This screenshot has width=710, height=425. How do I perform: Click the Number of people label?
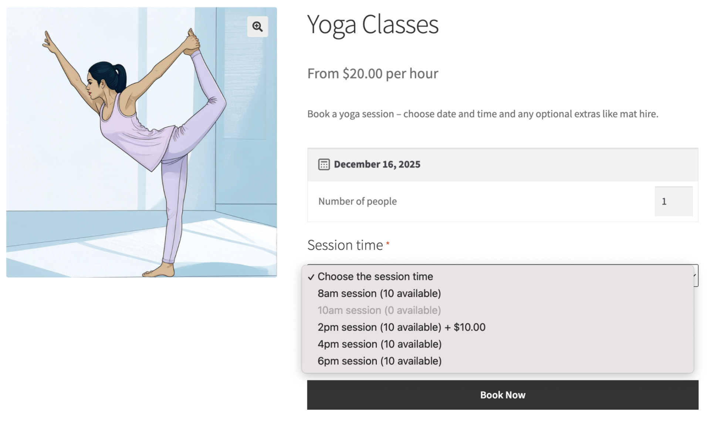[357, 201]
